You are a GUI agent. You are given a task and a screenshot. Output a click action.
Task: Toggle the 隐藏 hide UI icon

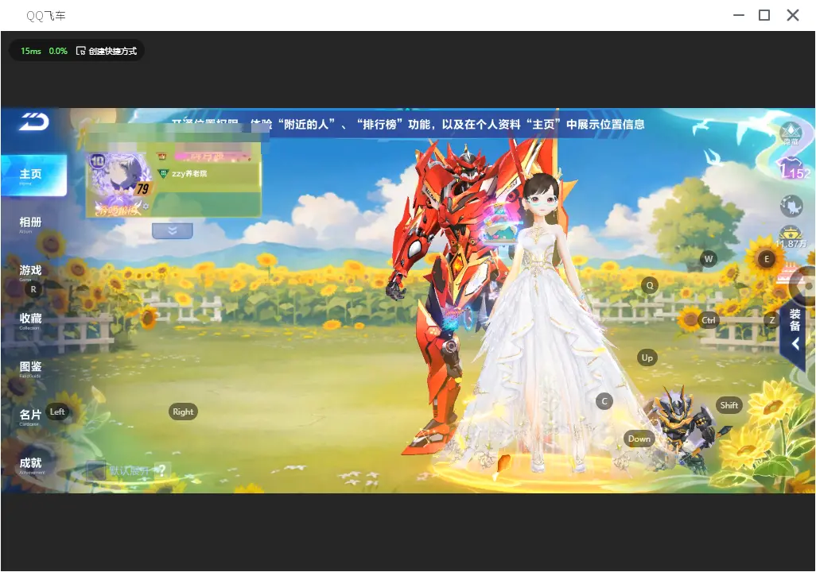(791, 133)
